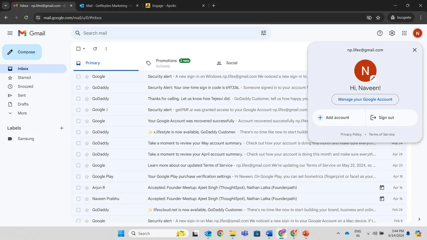Open Sent folder

tap(22, 95)
